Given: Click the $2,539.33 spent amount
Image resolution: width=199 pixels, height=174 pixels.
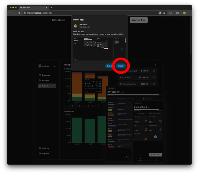Looking at the screenshot, I should (x=140, y=107).
